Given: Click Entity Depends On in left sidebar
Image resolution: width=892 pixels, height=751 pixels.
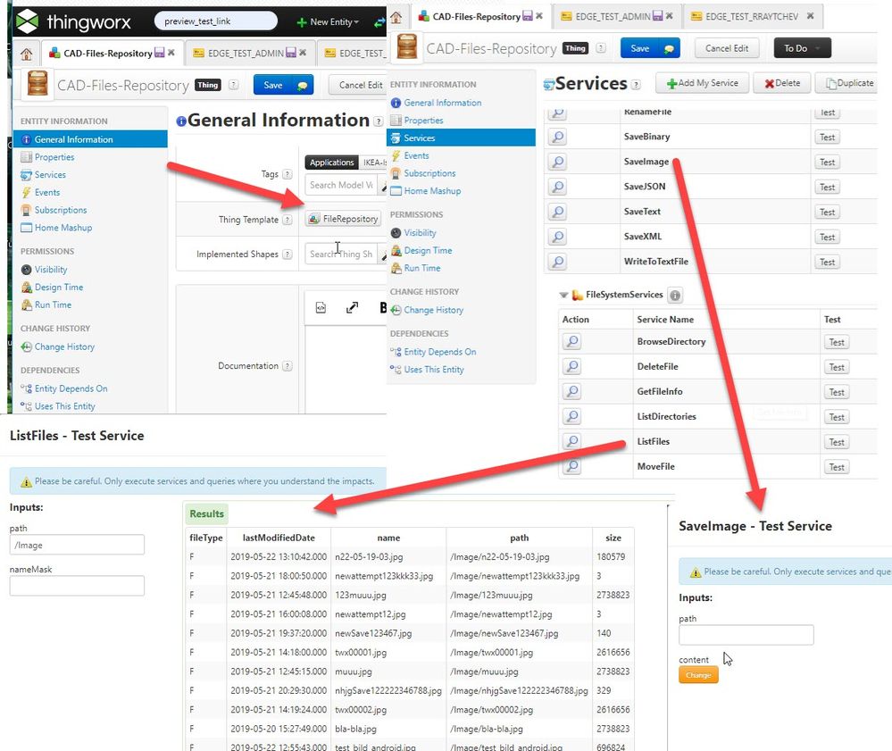Looking at the screenshot, I should tap(71, 388).
